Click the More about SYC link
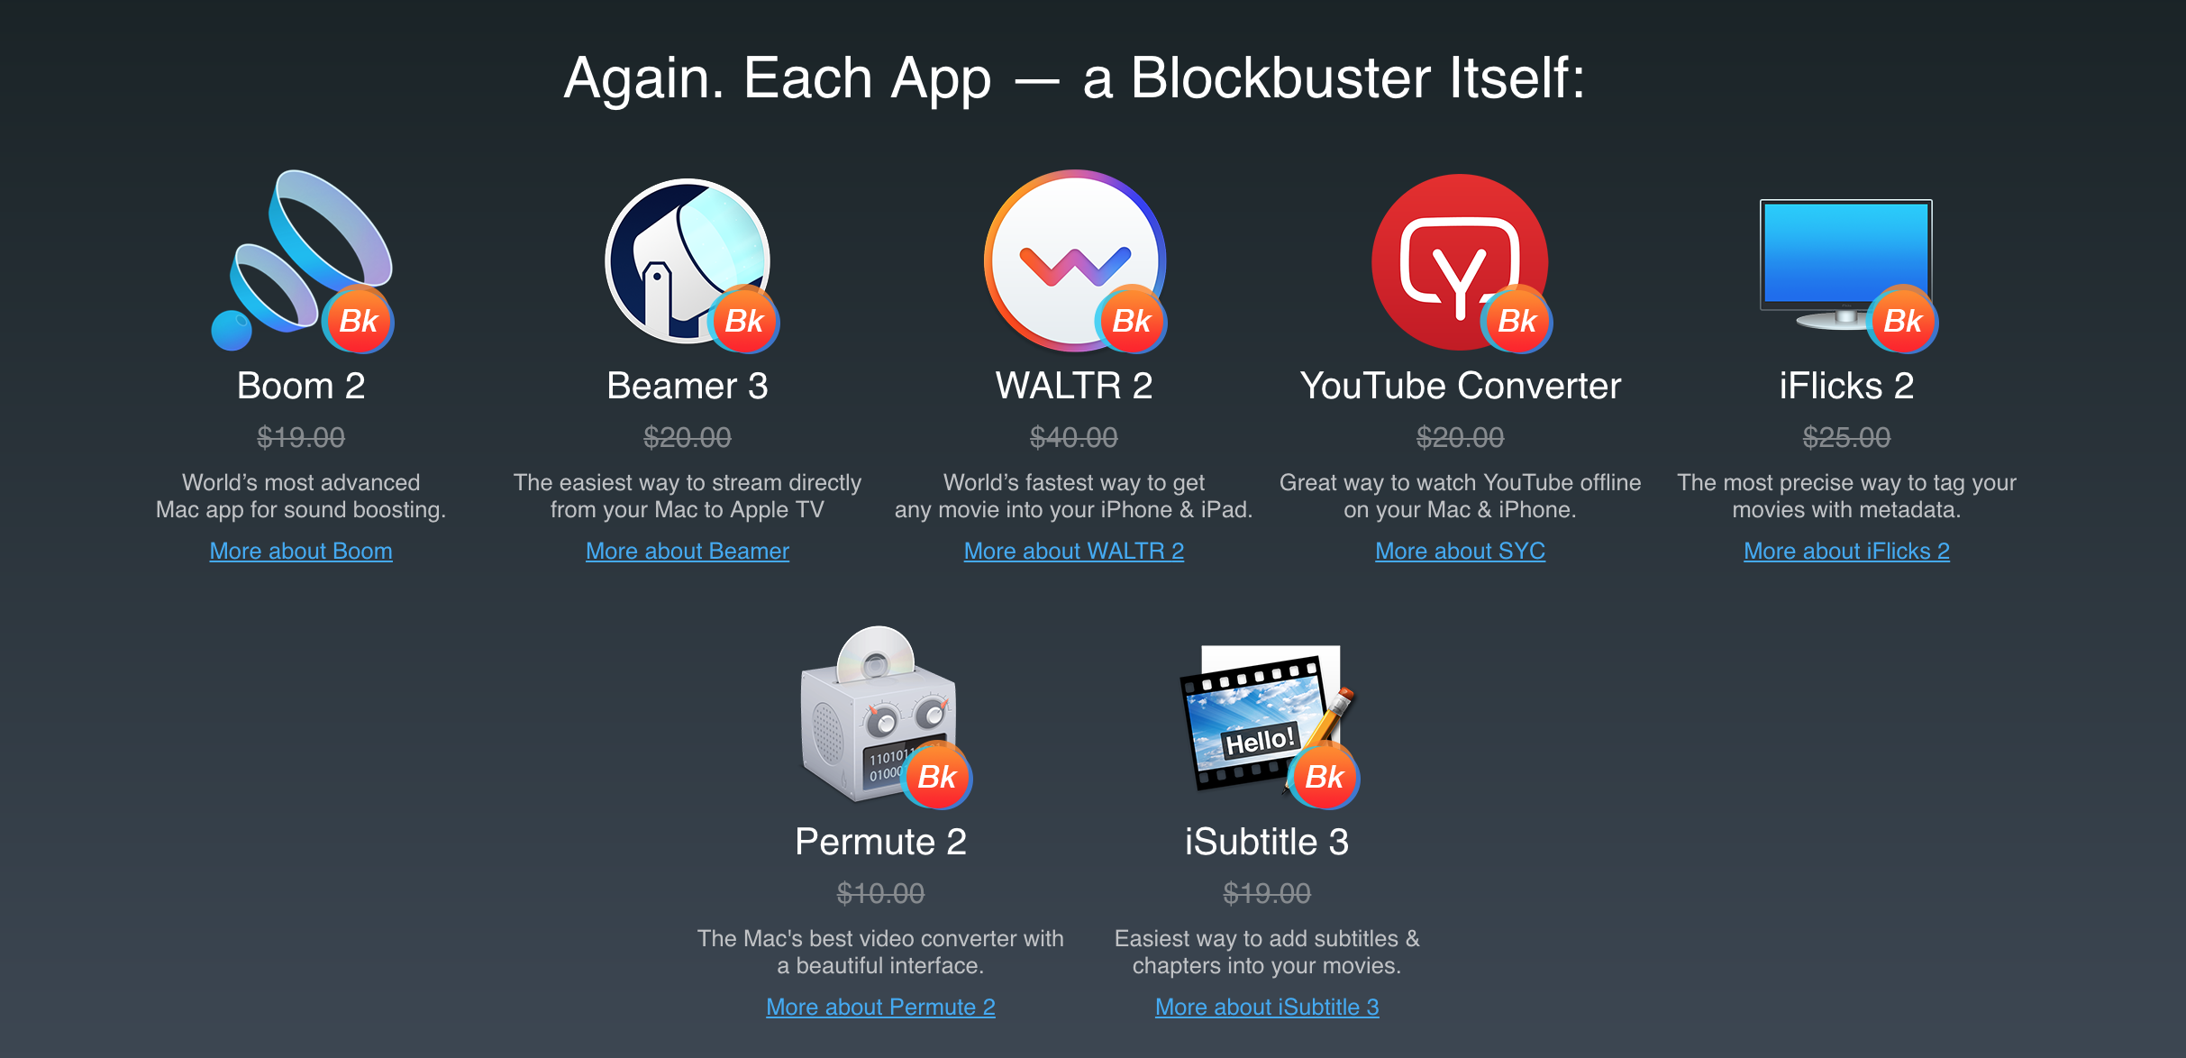 coord(1460,551)
